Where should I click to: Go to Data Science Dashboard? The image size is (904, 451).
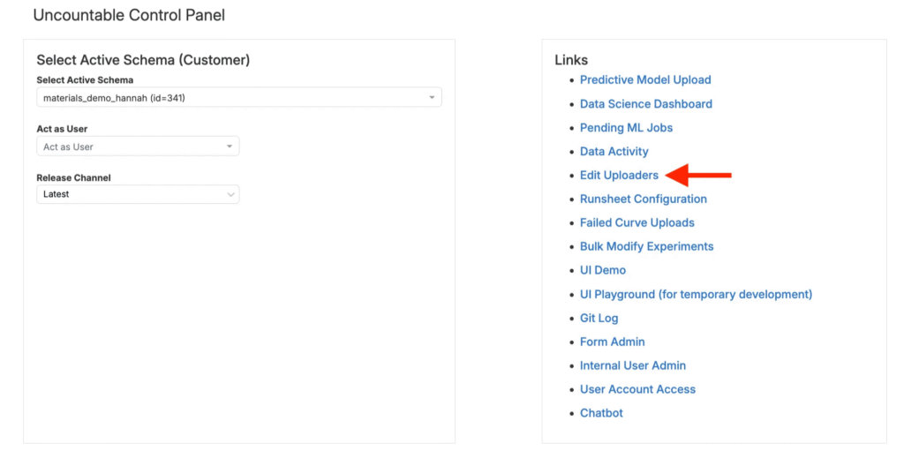tap(645, 104)
